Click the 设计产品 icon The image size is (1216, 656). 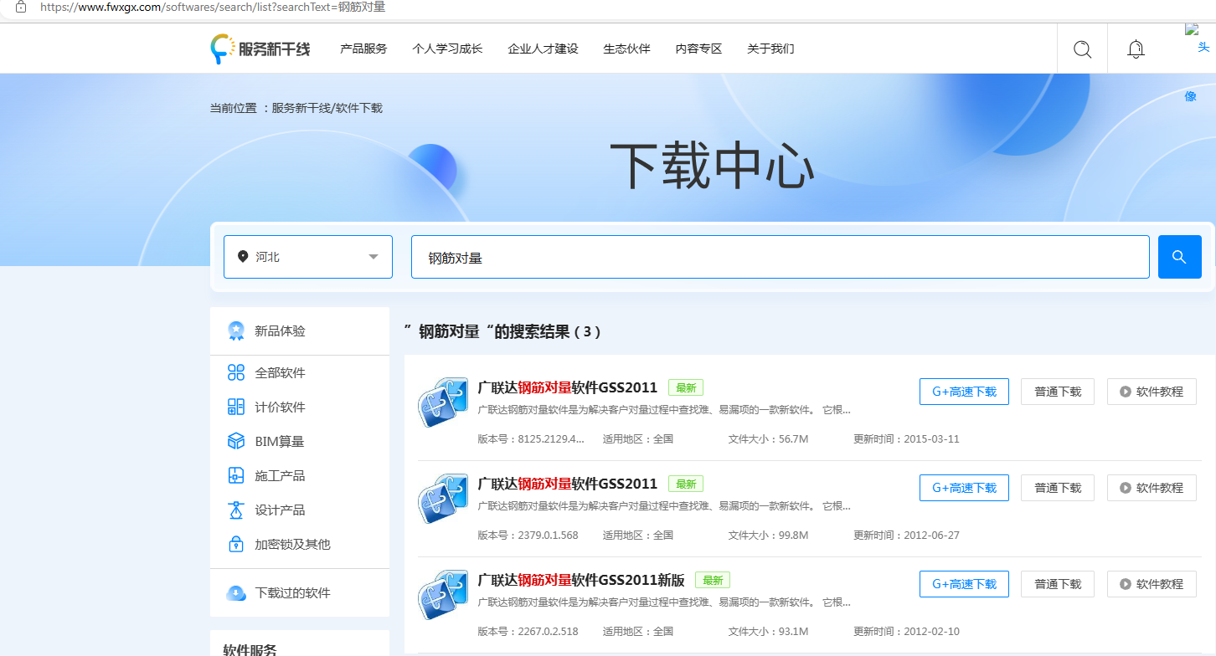[x=236, y=510]
